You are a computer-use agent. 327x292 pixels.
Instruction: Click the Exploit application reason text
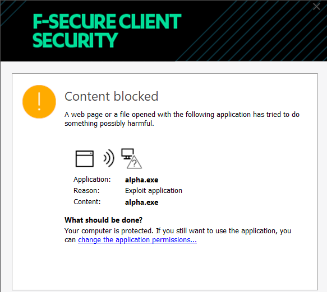[154, 191]
